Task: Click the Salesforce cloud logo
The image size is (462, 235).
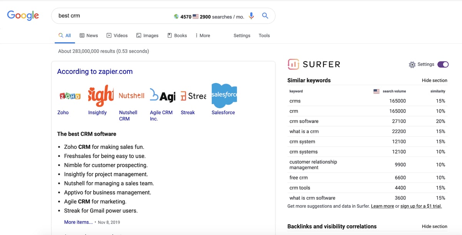Action: (224, 95)
